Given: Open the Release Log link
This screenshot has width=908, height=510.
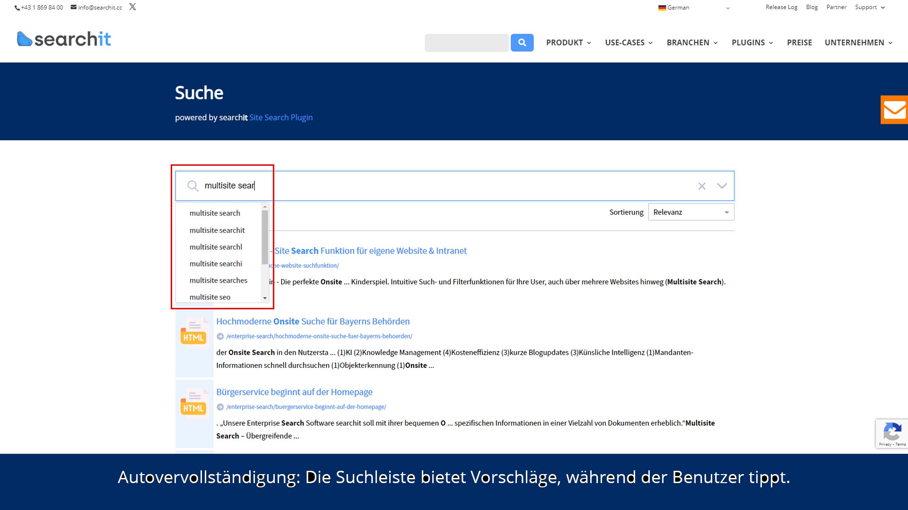Looking at the screenshot, I should [x=781, y=7].
